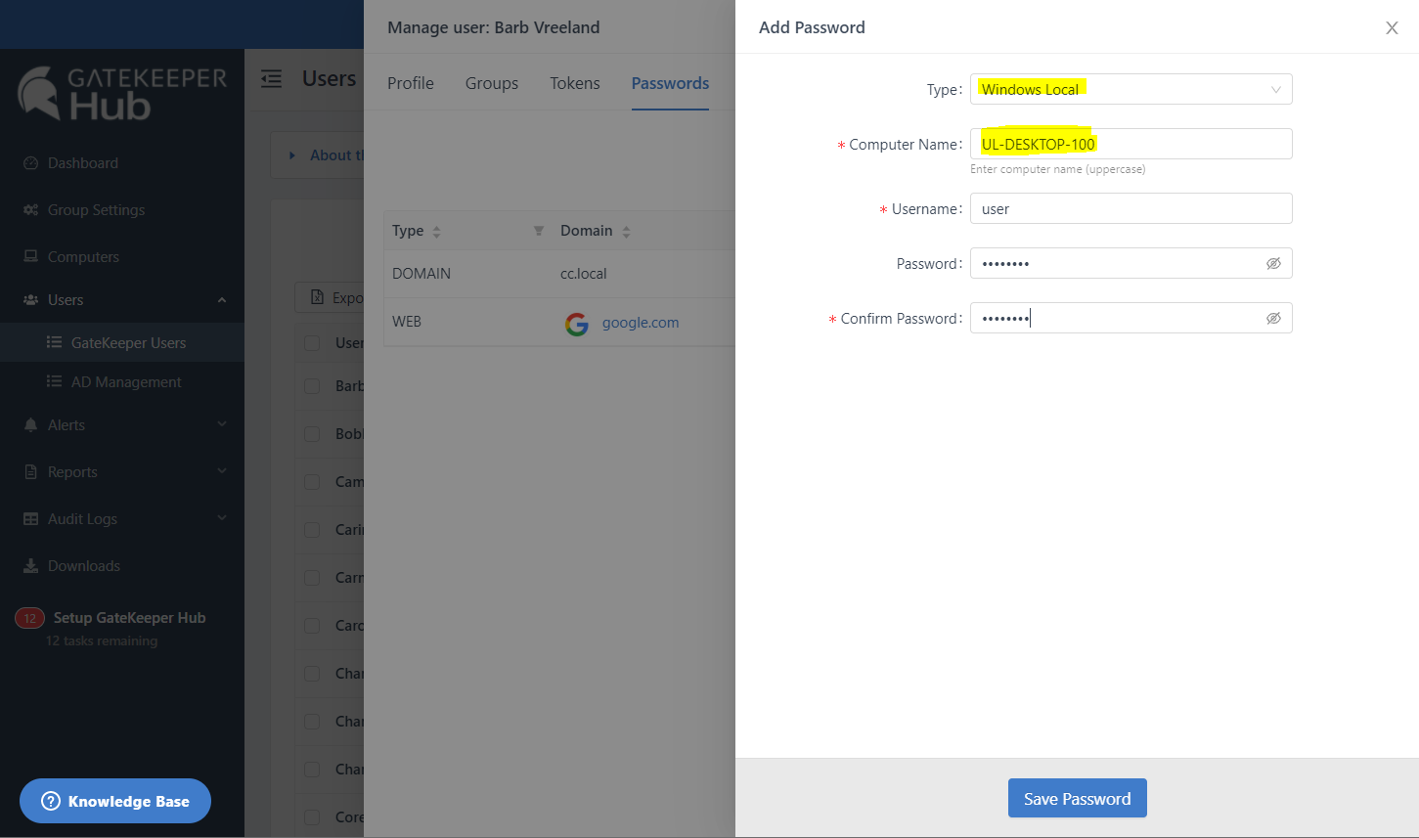Screen dimensions: 1419x838
Task: Click the Group Settings gears icon
Action: (30, 210)
